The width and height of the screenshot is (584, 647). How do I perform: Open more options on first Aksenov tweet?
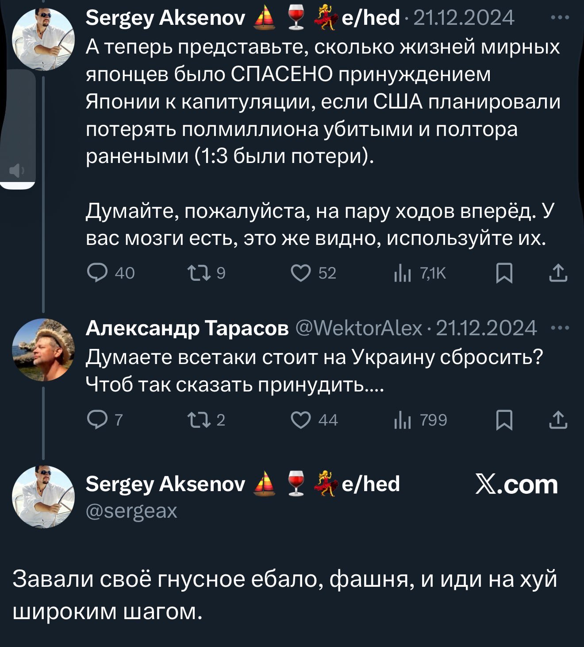[559, 18]
